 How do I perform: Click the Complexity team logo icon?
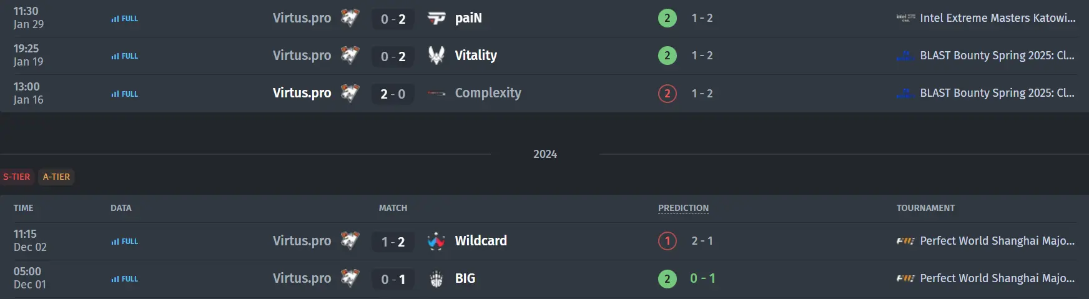[x=436, y=94]
